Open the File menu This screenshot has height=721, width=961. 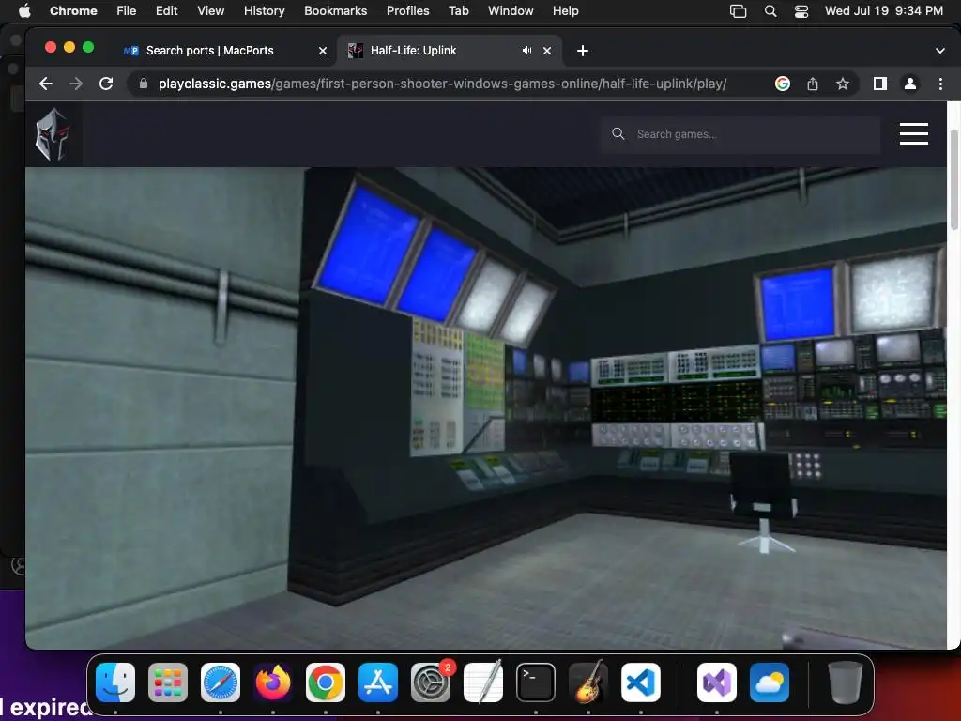[127, 11]
